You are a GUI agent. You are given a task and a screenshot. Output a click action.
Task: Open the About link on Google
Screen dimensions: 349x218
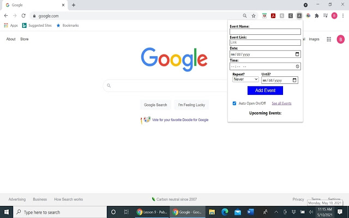click(x=11, y=39)
